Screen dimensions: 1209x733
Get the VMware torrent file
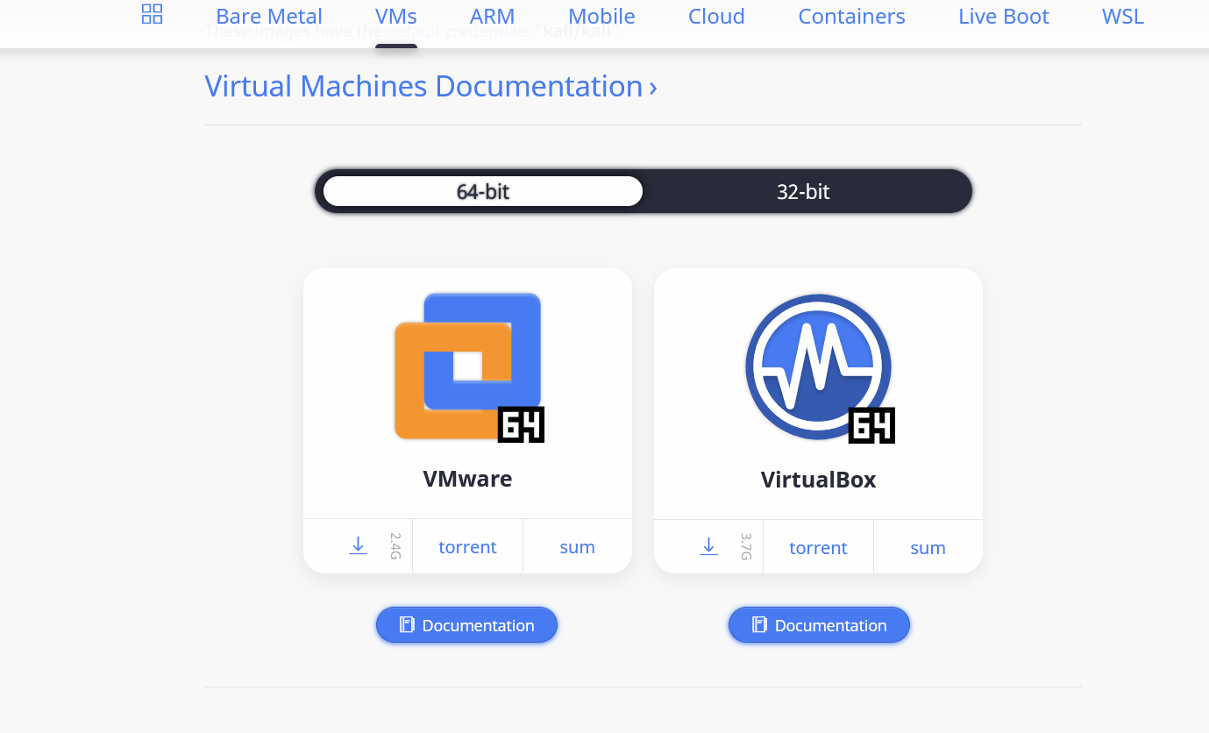[x=467, y=546]
